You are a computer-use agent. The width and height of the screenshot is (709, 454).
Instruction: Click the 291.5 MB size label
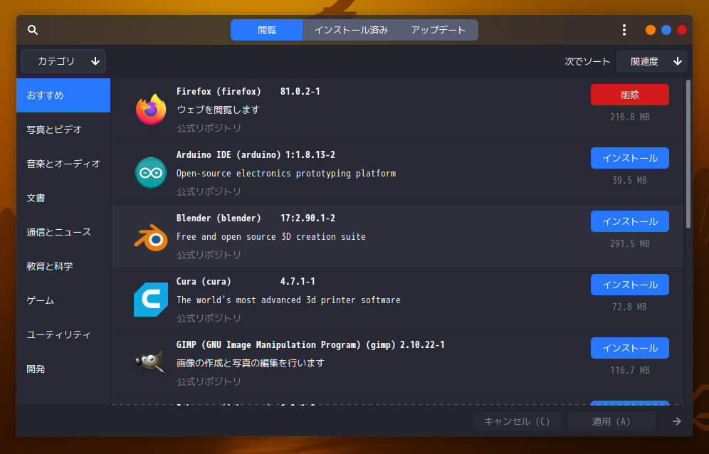(x=629, y=243)
